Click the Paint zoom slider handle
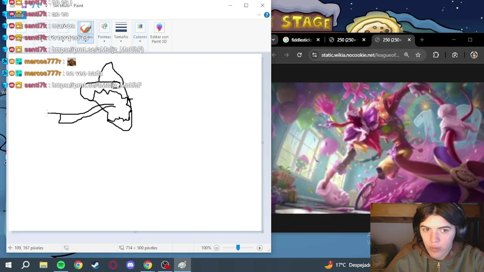 coord(238,248)
